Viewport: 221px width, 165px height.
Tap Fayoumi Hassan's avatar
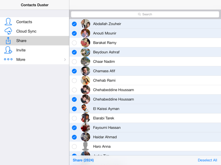point(86,127)
